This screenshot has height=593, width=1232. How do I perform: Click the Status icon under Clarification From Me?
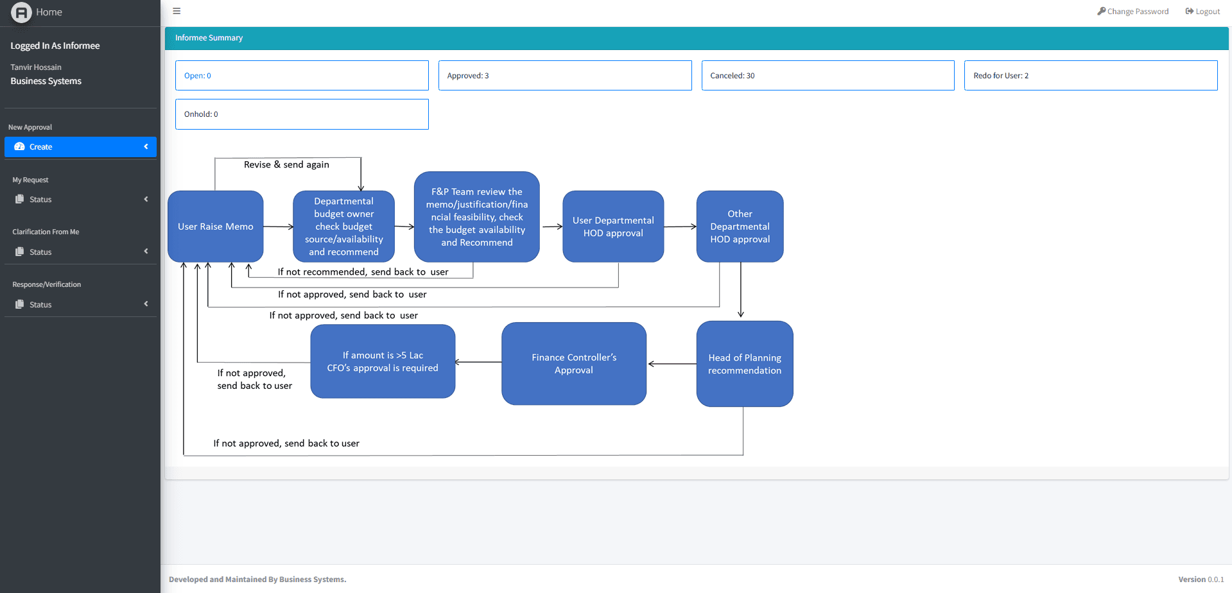coord(20,252)
